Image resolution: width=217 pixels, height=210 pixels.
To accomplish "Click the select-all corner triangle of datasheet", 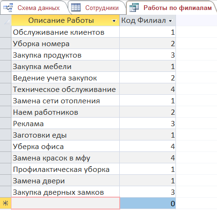I will click(x=6, y=20).
